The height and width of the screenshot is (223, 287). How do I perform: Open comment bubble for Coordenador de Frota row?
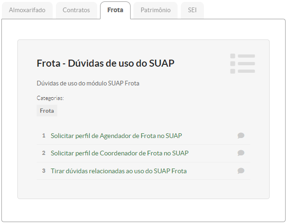241,153
